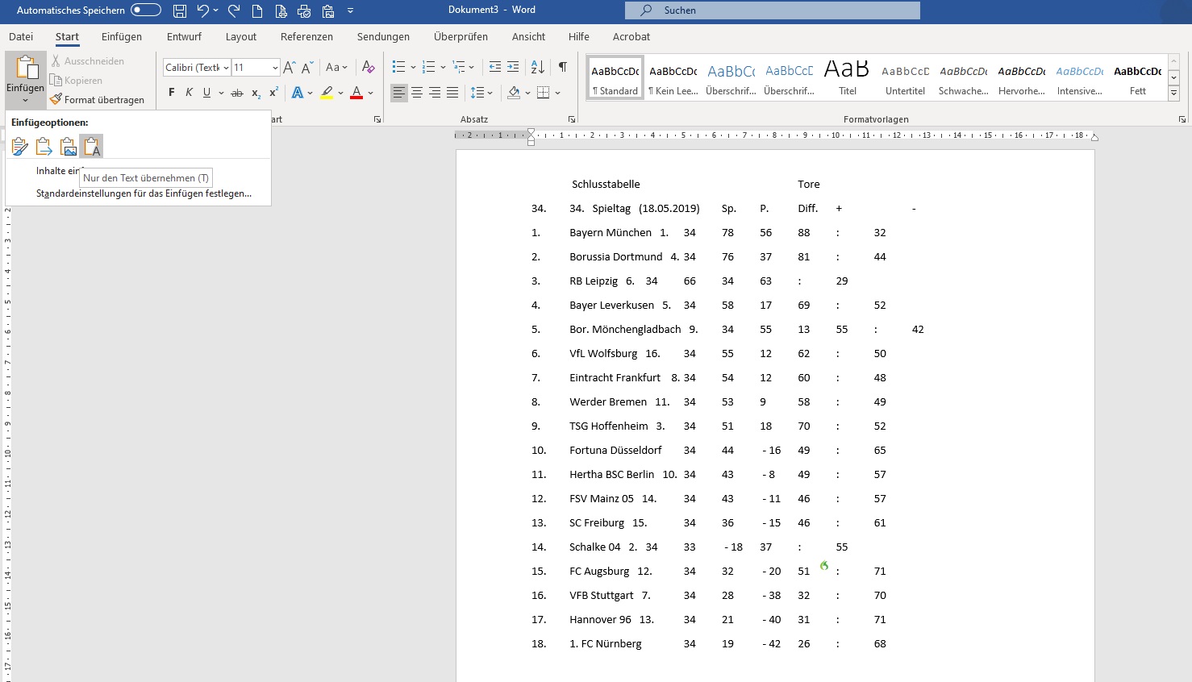Screen dimensions: 1192x682
Task: Redo the last action
Action: [x=234, y=10]
